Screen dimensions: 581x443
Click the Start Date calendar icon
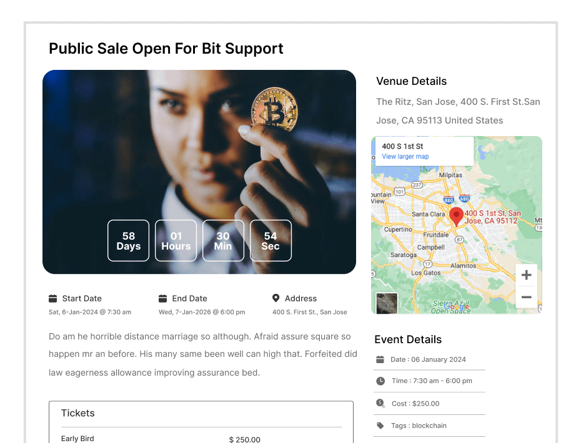click(53, 298)
